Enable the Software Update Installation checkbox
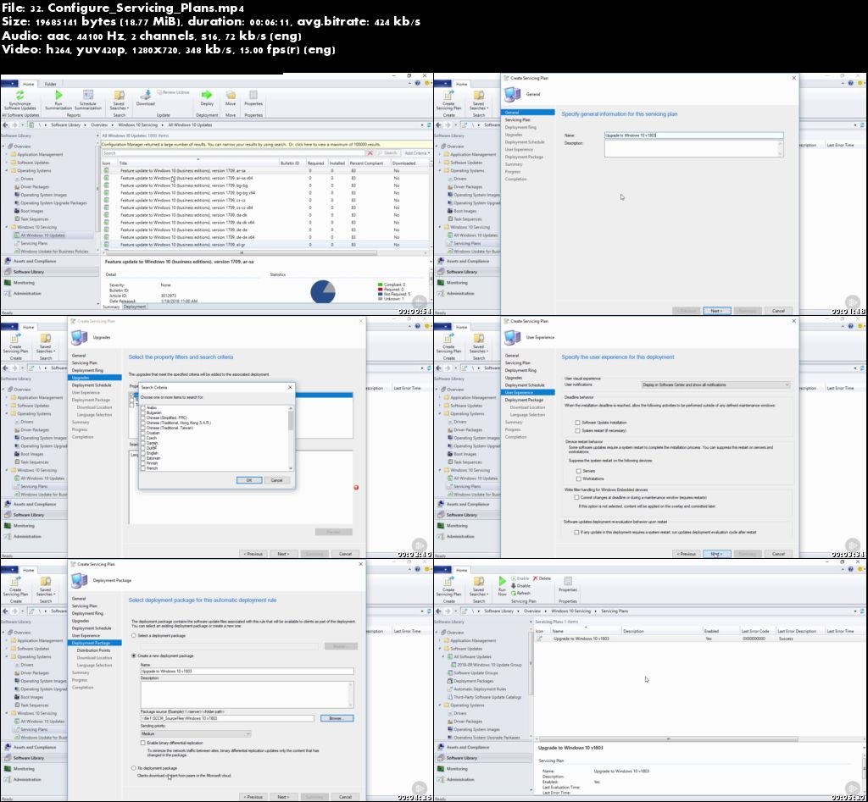Viewport: 868px width, 802px height. click(578, 423)
